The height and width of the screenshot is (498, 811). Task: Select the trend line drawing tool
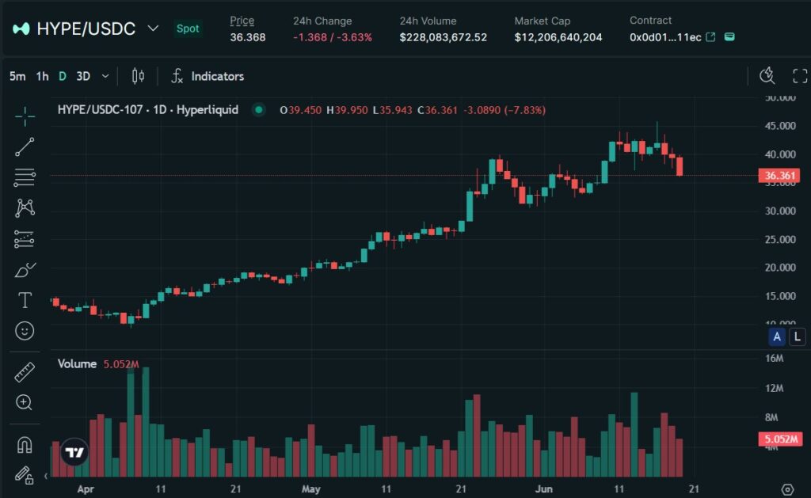pyautogui.click(x=25, y=146)
